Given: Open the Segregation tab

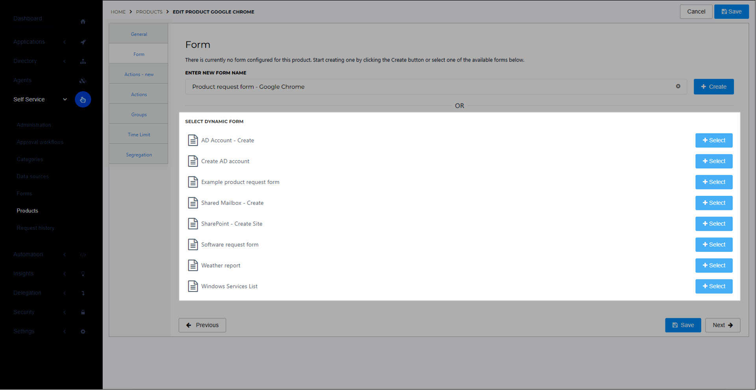Looking at the screenshot, I should tap(139, 154).
